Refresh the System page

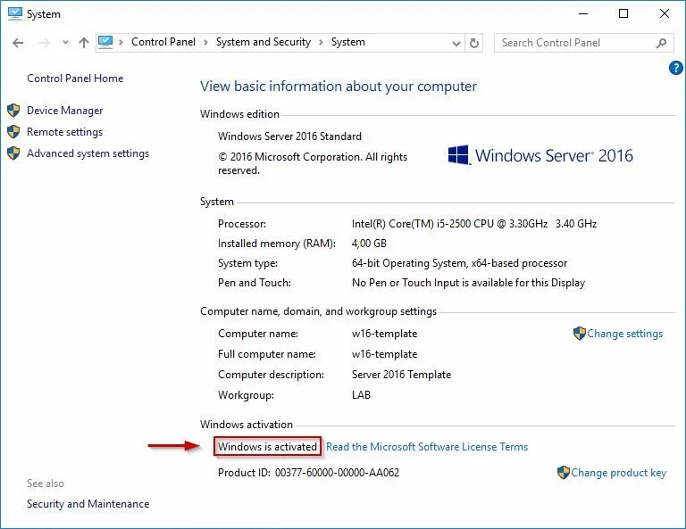point(473,43)
